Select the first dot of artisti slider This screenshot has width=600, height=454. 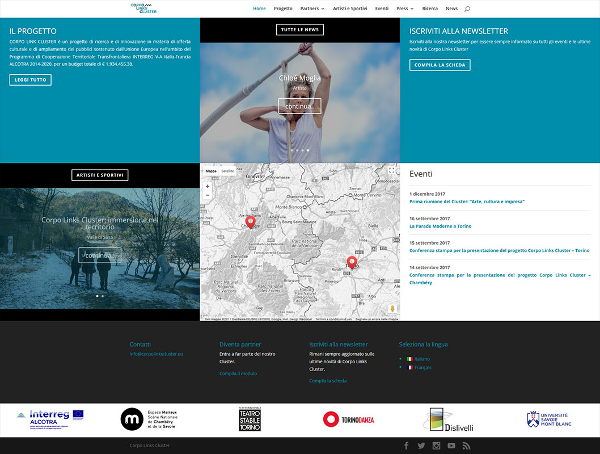[97, 296]
